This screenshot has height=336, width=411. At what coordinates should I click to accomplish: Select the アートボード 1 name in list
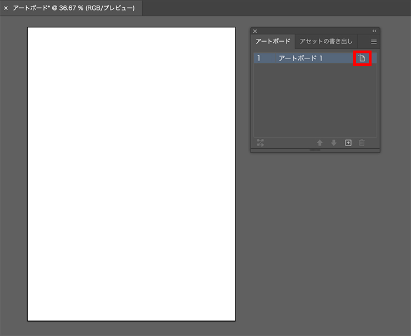300,58
